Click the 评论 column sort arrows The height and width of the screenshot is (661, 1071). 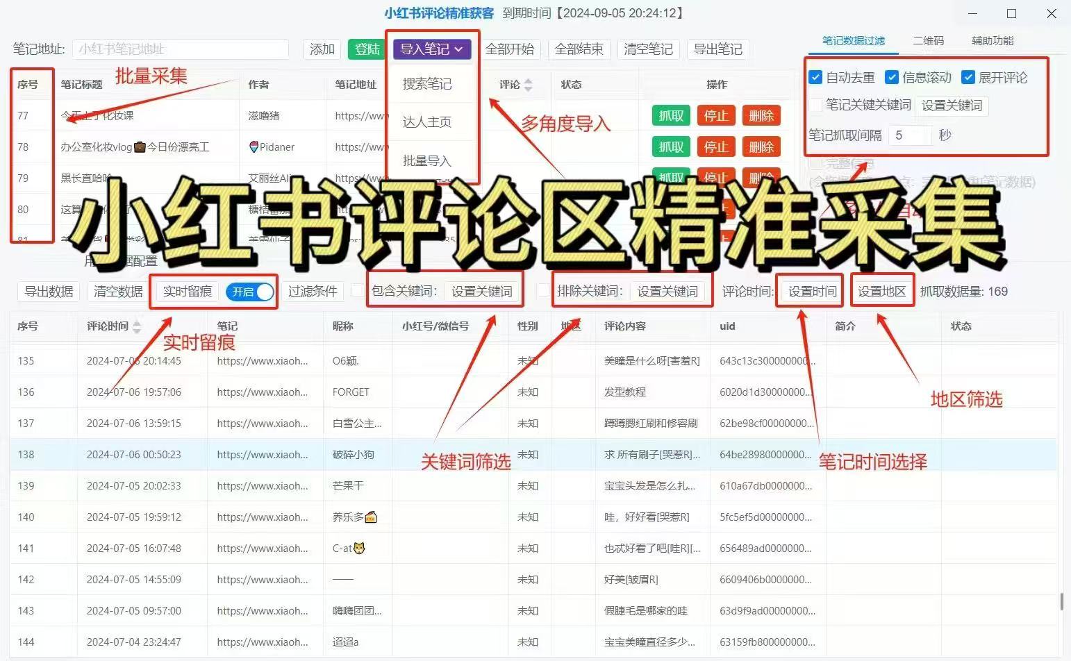tap(528, 85)
